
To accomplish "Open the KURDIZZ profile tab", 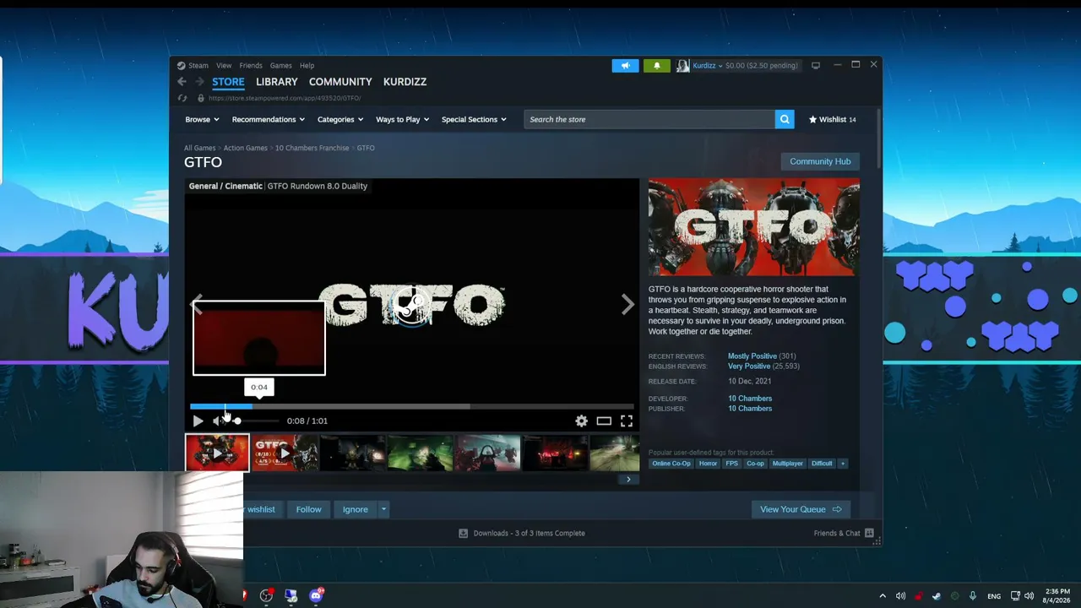I will click(x=405, y=82).
